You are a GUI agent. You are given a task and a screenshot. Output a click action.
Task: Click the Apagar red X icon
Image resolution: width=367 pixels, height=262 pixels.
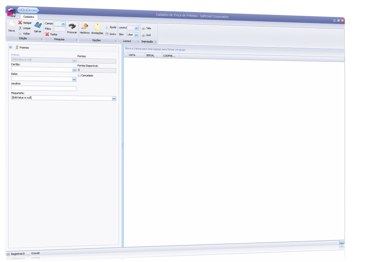(21, 22)
